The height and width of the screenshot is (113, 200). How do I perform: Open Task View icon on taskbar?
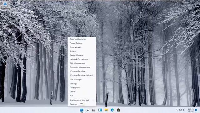(x=94, y=110)
